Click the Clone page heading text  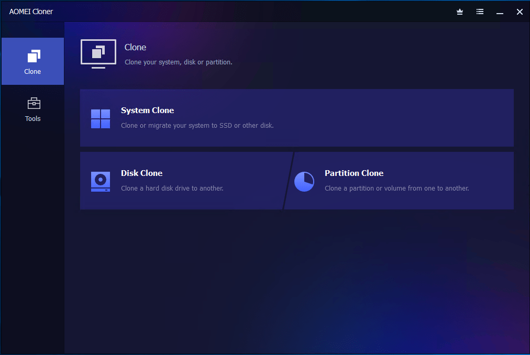135,47
